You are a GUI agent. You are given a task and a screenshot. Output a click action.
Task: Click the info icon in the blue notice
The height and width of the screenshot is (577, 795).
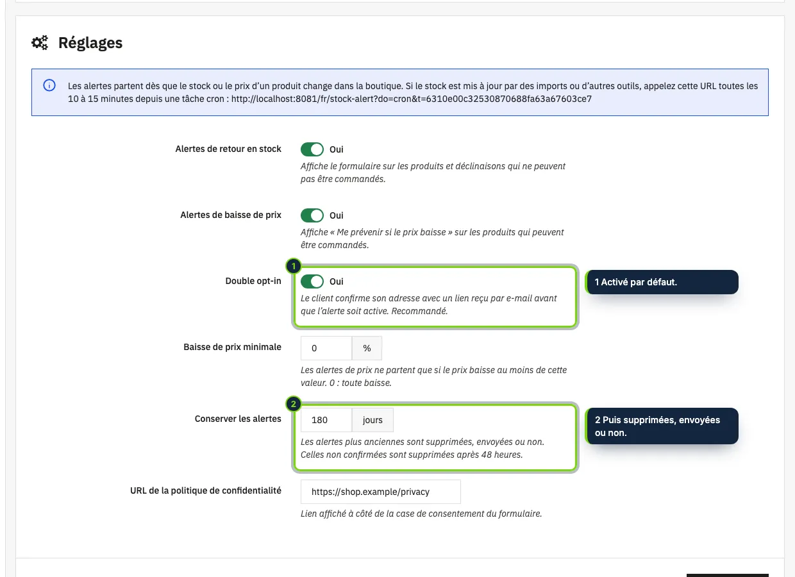pyautogui.click(x=49, y=85)
